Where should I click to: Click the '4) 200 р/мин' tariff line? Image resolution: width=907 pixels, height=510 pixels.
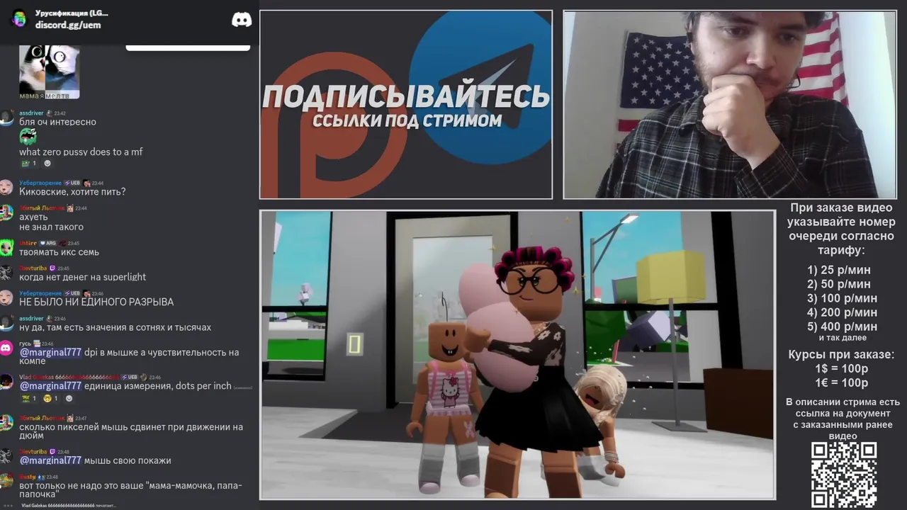[842, 312]
